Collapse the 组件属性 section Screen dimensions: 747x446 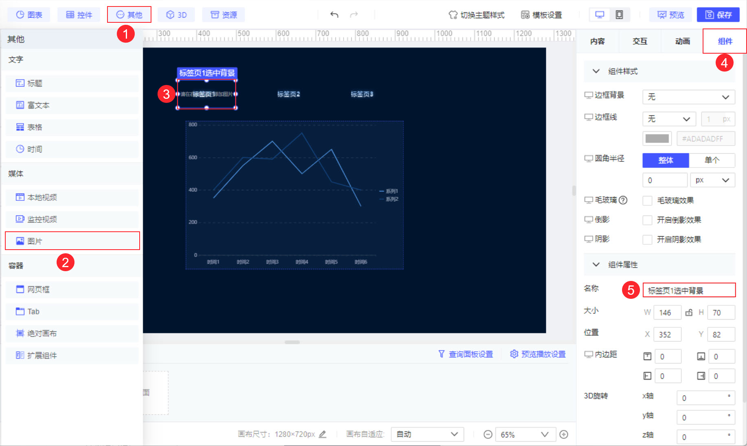(x=596, y=265)
